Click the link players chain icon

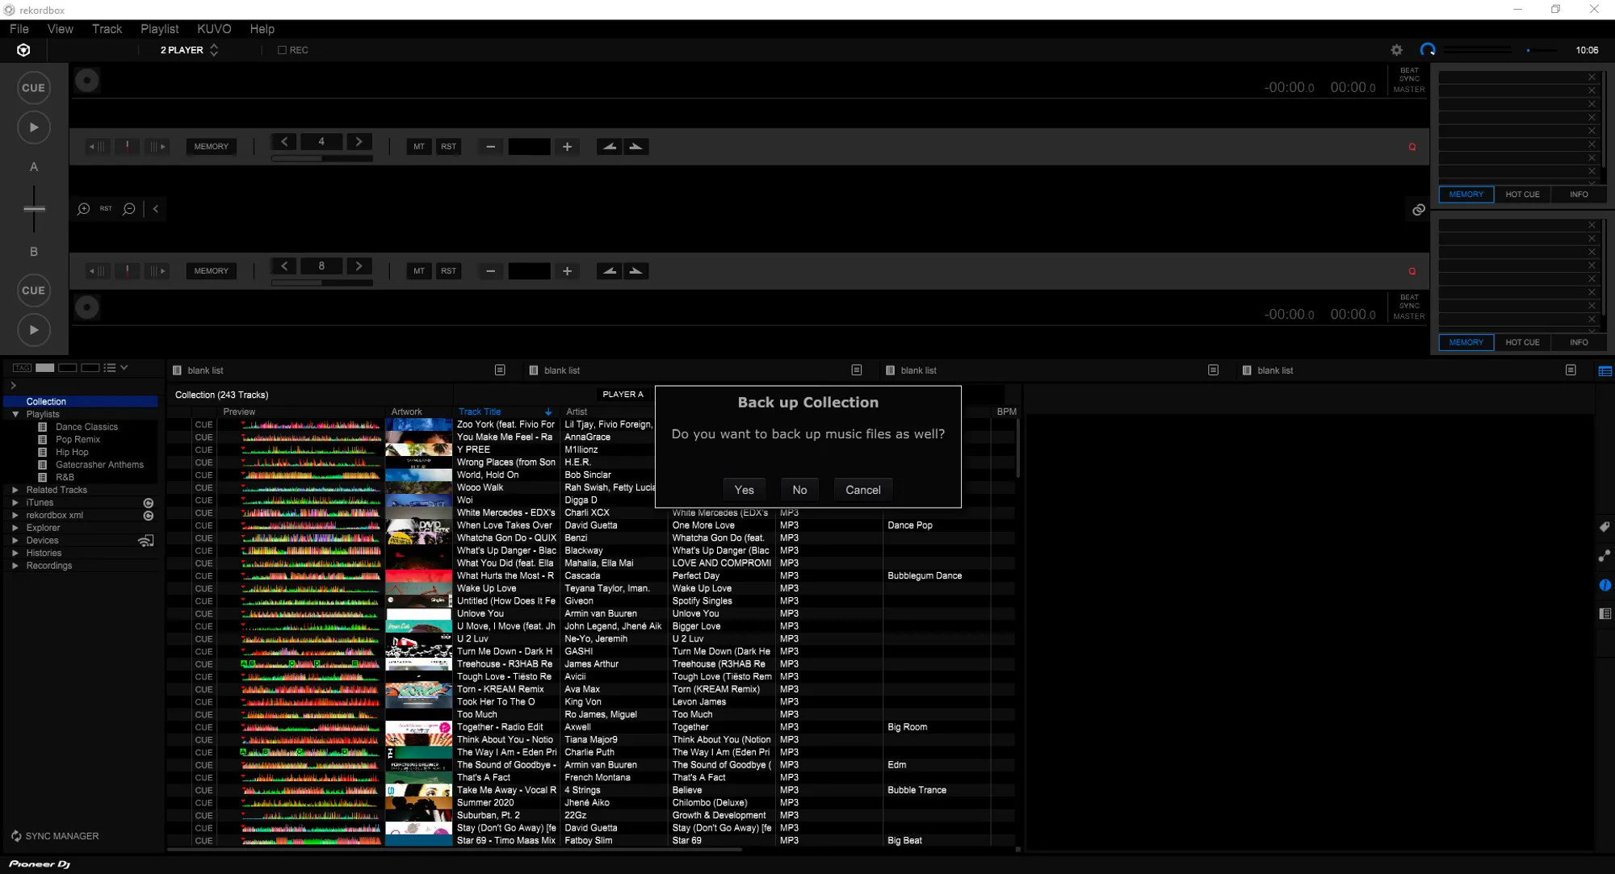pos(1418,210)
